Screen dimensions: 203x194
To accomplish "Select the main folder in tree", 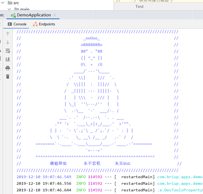I will tap(22, 9).
